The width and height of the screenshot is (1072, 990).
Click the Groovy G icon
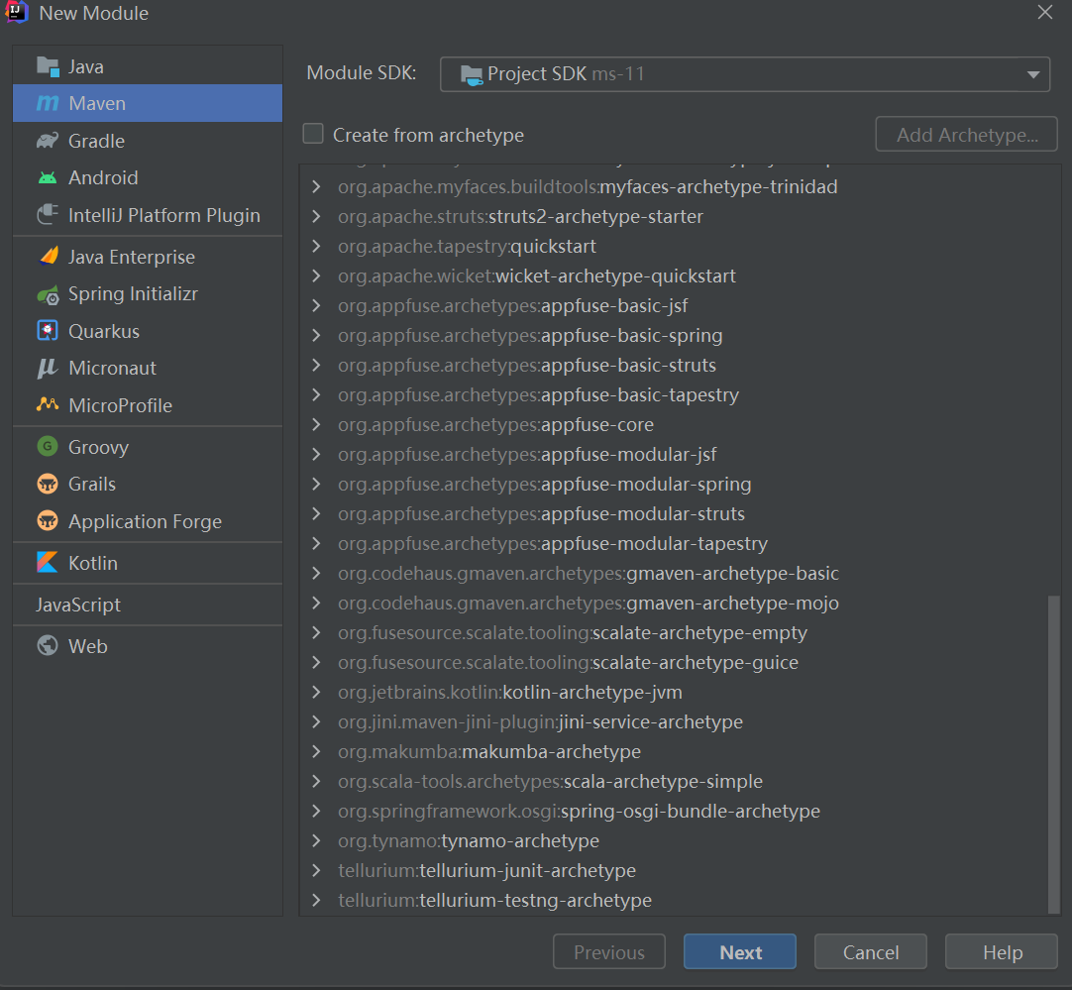(48, 447)
